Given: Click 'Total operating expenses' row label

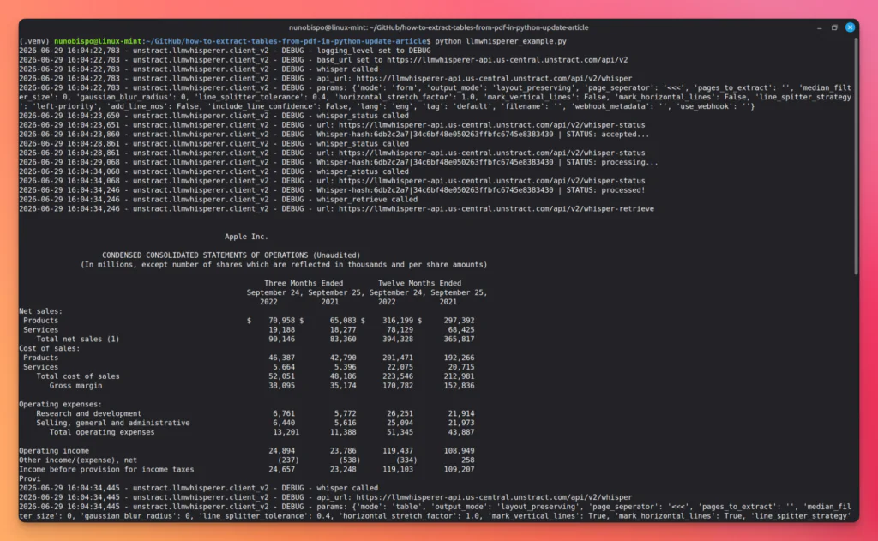Looking at the screenshot, I should [x=102, y=432].
